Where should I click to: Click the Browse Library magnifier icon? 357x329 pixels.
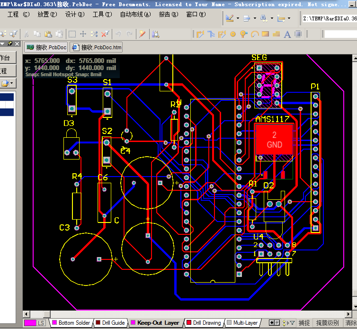coord(155,34)
